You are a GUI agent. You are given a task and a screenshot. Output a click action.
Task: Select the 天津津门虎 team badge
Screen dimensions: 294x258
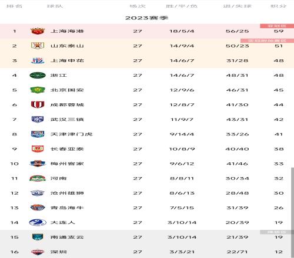coord(38,134)
